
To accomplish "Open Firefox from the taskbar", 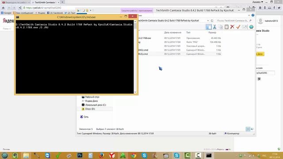I will tap(101, 155).
